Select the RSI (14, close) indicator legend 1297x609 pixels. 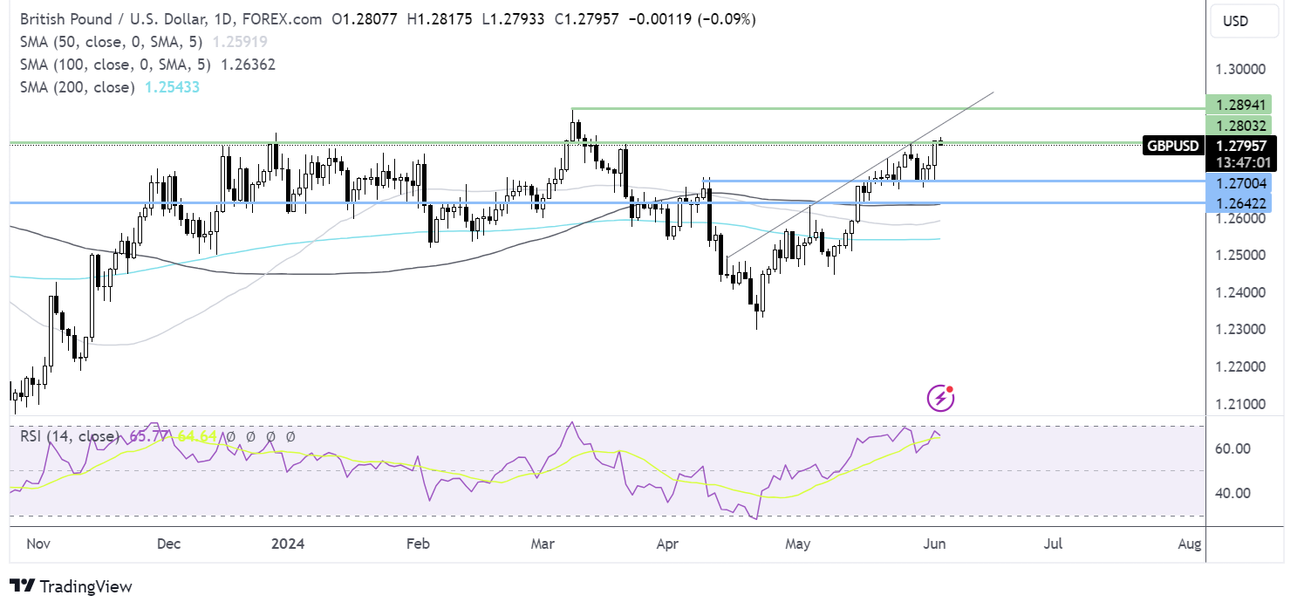click(71, 435)
